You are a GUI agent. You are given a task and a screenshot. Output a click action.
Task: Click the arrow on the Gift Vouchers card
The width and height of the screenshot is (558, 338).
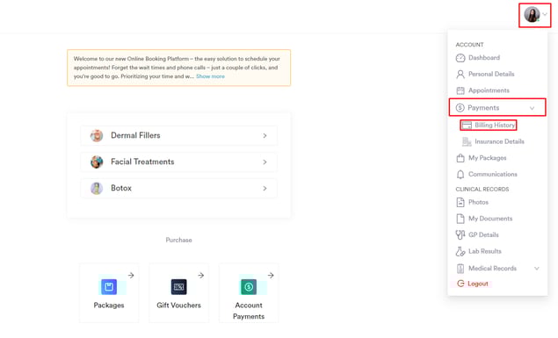pos(201,276)
